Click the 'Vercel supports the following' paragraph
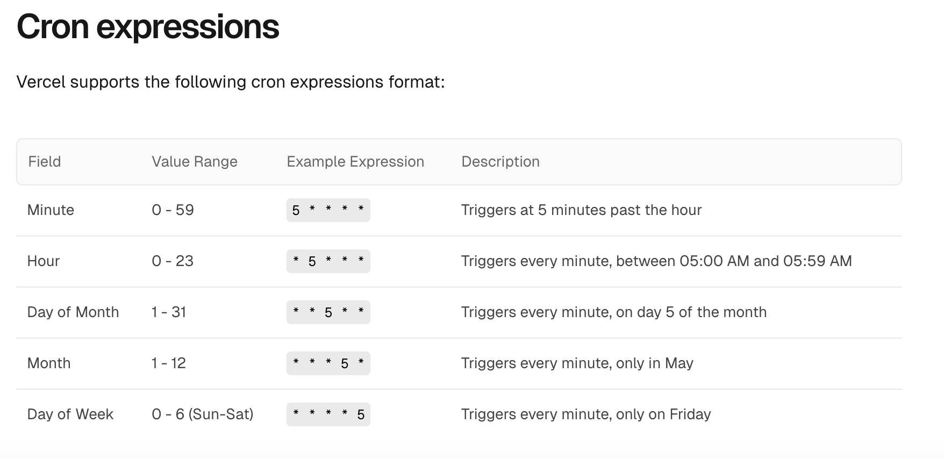 pyautogui.click(x=231, y=82)
